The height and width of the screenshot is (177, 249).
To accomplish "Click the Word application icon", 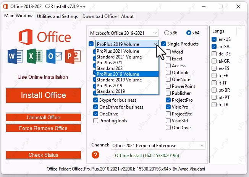I will tap(15, 56).
